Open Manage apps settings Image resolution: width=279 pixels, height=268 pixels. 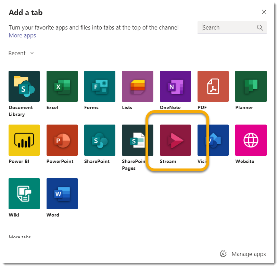pyautogui.click(x=243, y=254)
